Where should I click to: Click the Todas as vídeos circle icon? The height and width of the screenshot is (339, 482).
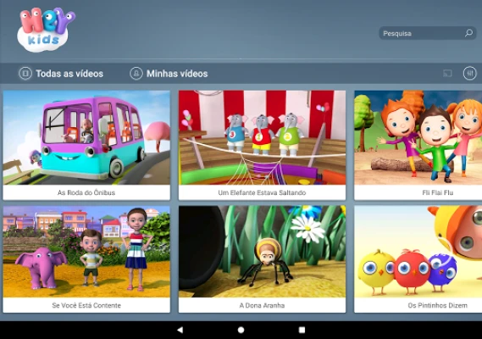pyautogui.click(x=25, y=74)
